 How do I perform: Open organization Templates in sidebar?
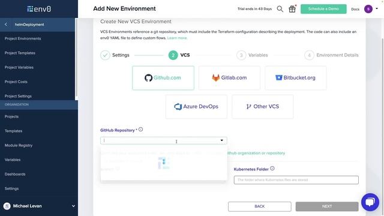(13, 131)
